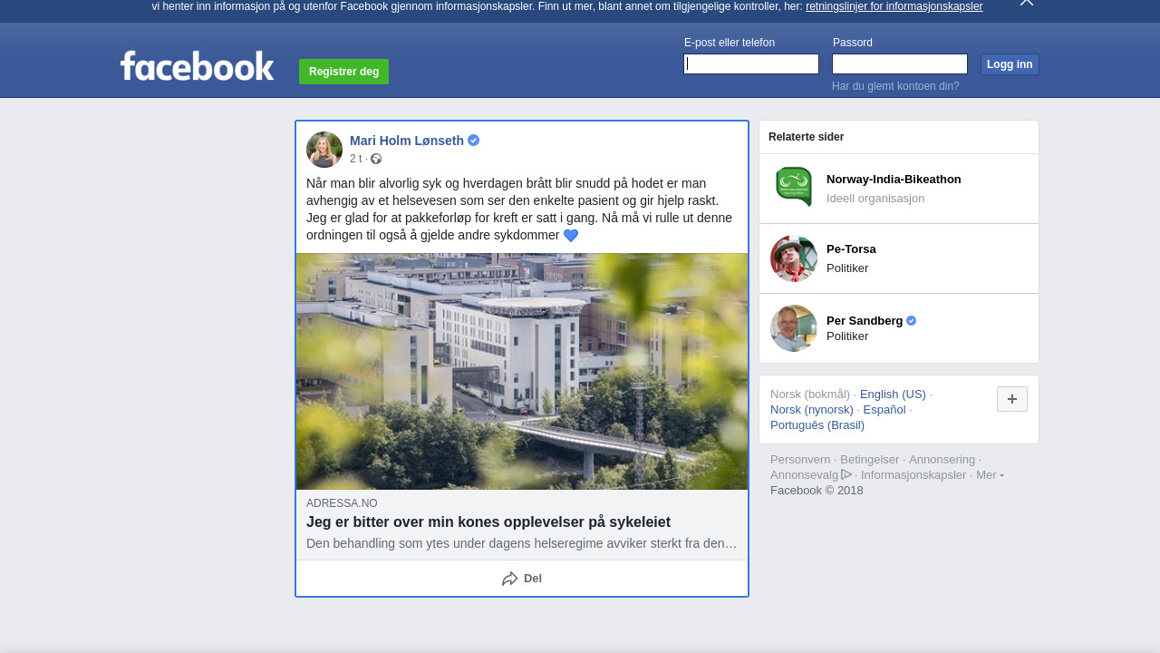Screen dimensions: 1160x653
Task: Click the Passord input field
Action: pos(900,63)
